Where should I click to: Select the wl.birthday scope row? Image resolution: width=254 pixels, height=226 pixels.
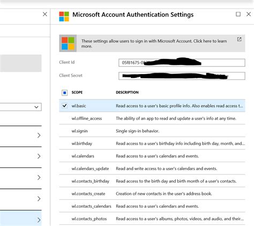click(x=152, y=143)
